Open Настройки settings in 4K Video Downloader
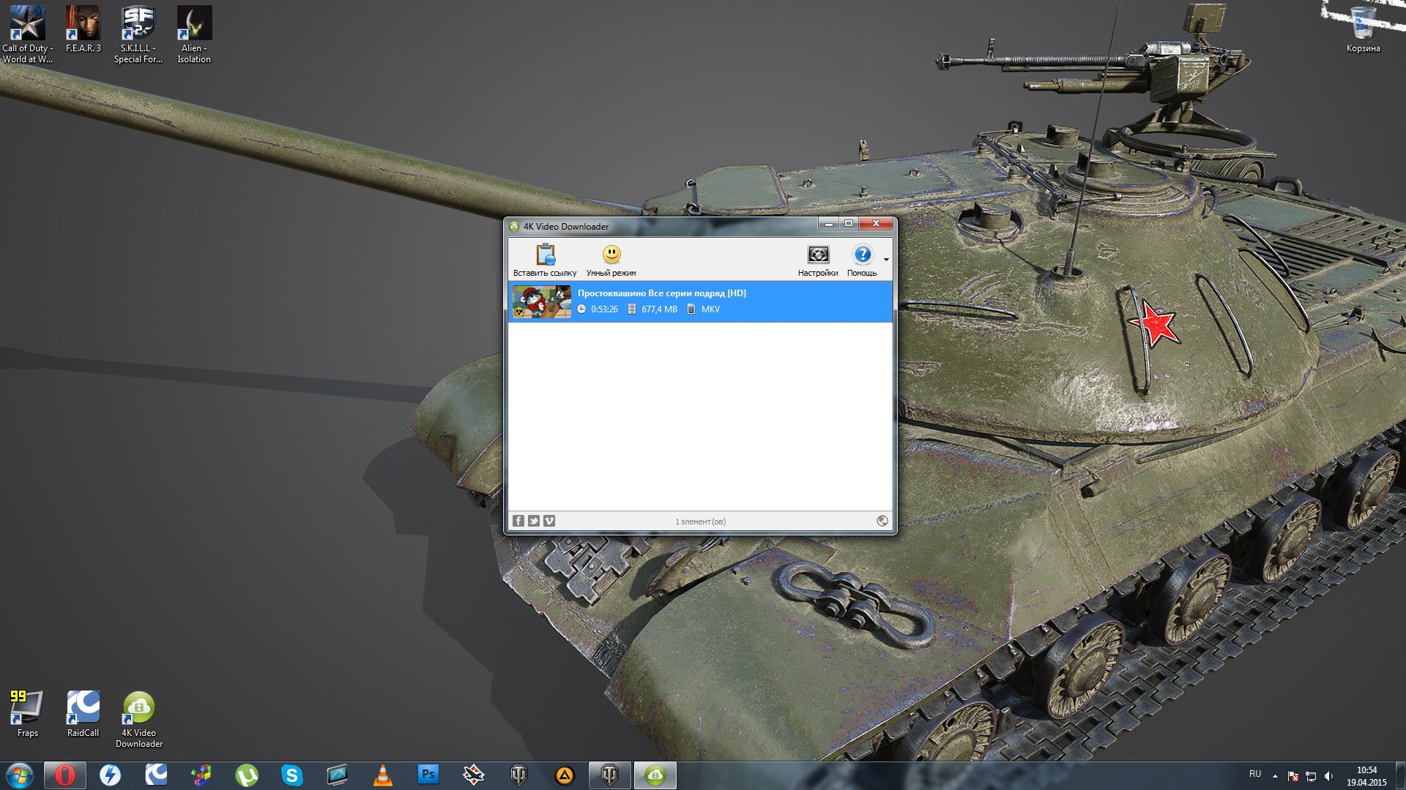 (x=818, y=260)
